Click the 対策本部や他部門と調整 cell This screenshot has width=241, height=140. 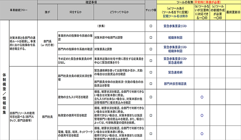119,37
